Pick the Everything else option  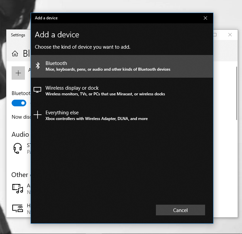click(122, 115)
